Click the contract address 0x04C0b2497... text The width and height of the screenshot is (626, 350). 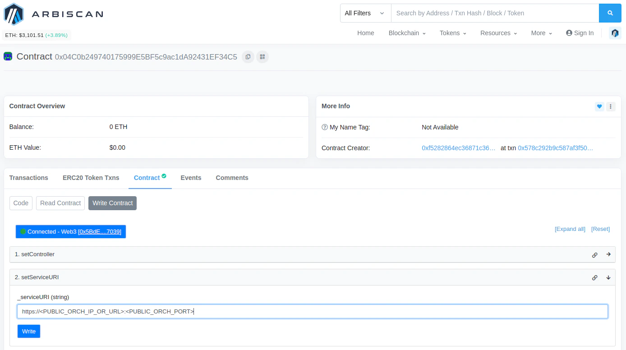[x=146, y=57]
